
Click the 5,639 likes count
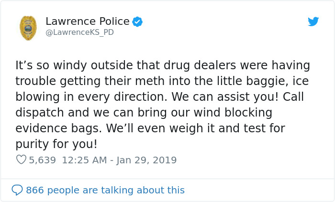click(43, 160)
